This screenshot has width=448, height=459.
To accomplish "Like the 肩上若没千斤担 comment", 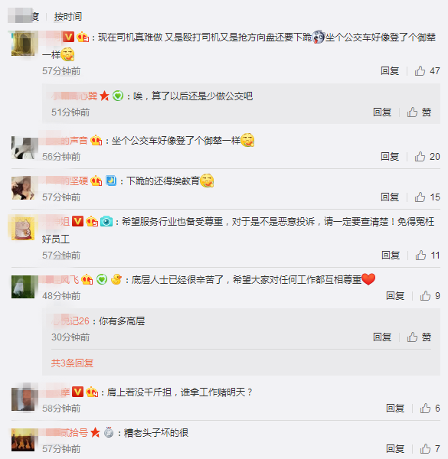I will pos(430,408).
